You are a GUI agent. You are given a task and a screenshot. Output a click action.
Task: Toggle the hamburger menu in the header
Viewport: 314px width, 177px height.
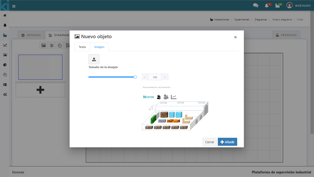point(14,6)
